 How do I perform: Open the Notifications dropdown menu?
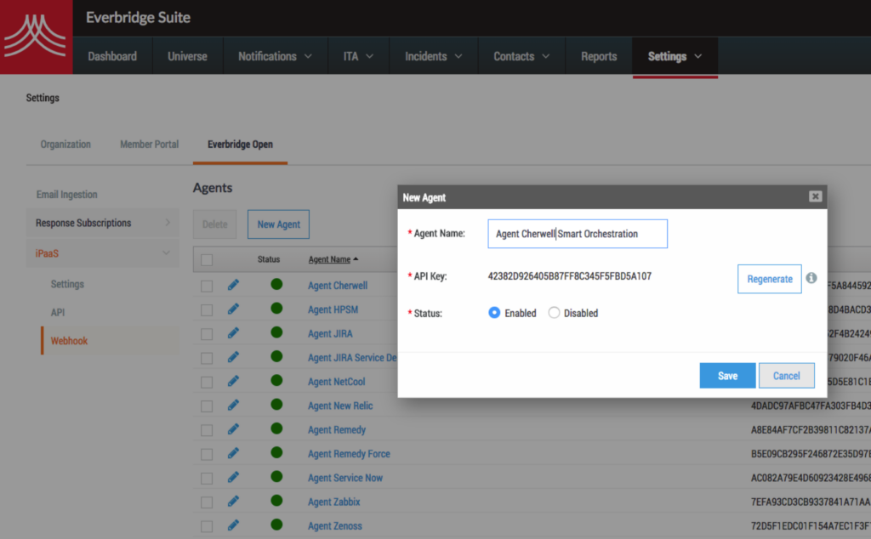(x=275, y=56)
